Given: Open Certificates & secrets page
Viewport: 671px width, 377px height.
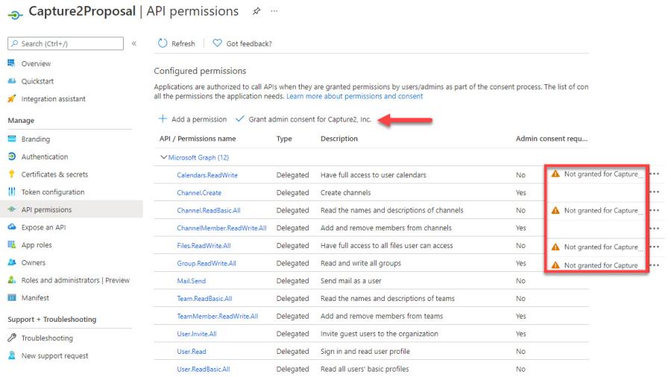Looking at the screenshot, I should (54, 174).
